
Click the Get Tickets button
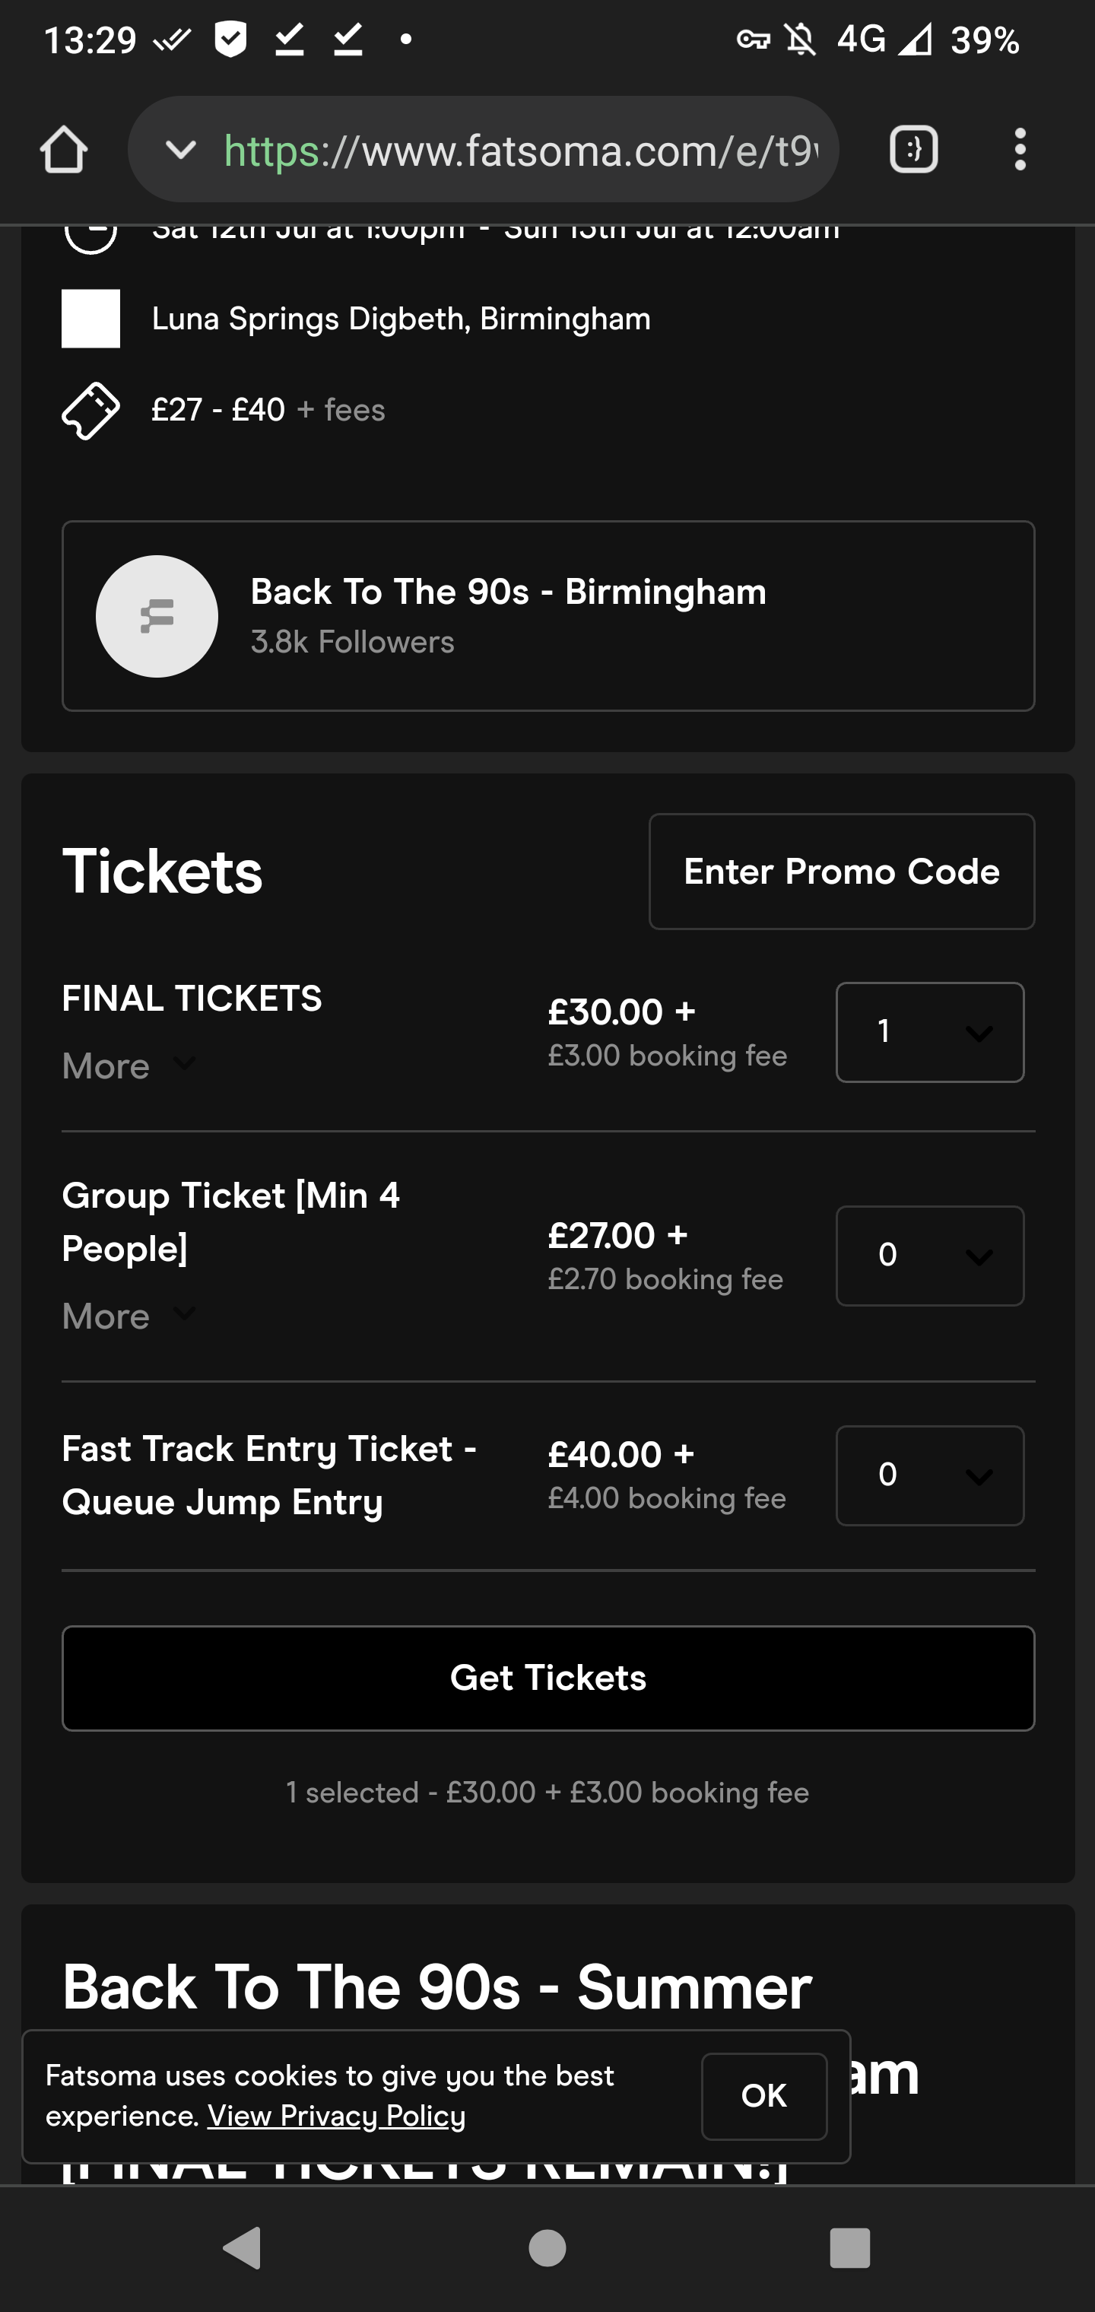tap(548, 1678)
